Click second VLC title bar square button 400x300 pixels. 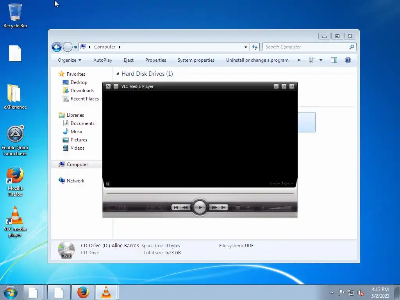coord(116,86)
